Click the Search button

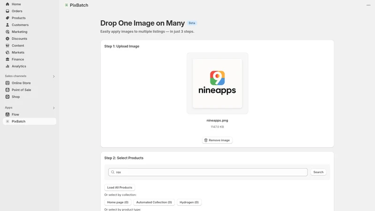coord(318,172)
